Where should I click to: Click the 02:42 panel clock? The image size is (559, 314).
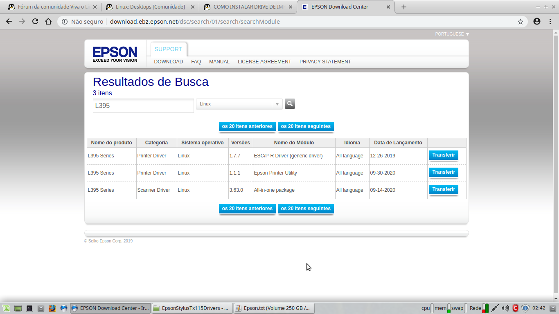[539, 308]
